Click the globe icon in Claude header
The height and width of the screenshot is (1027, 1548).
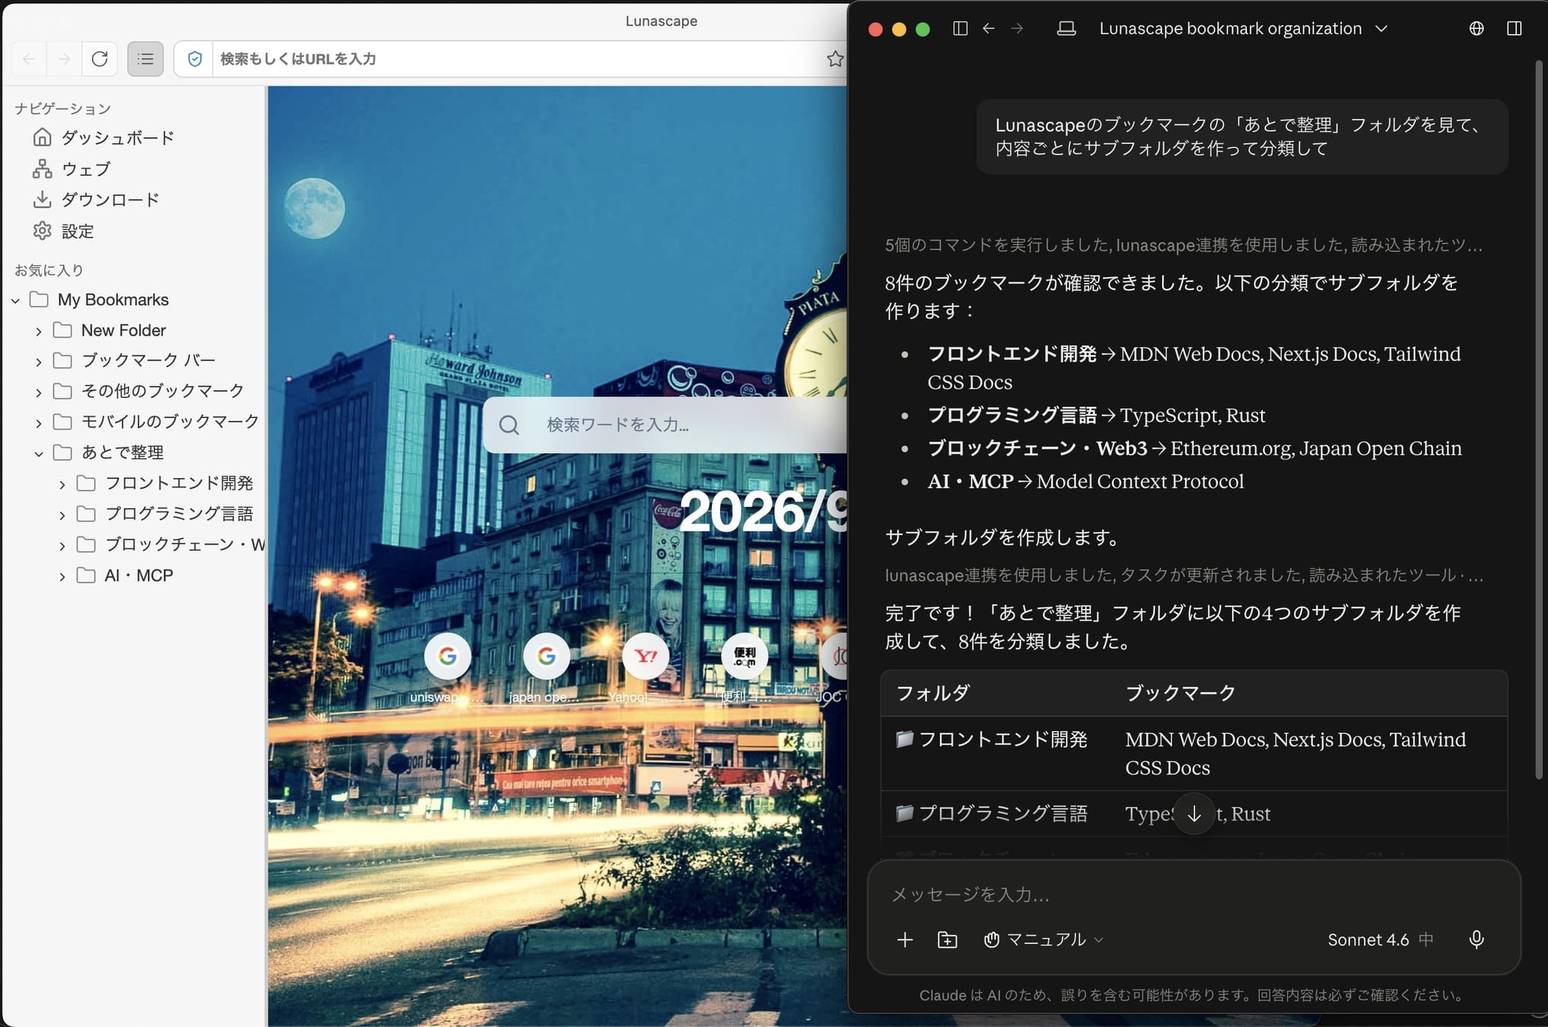[1476, 28]
